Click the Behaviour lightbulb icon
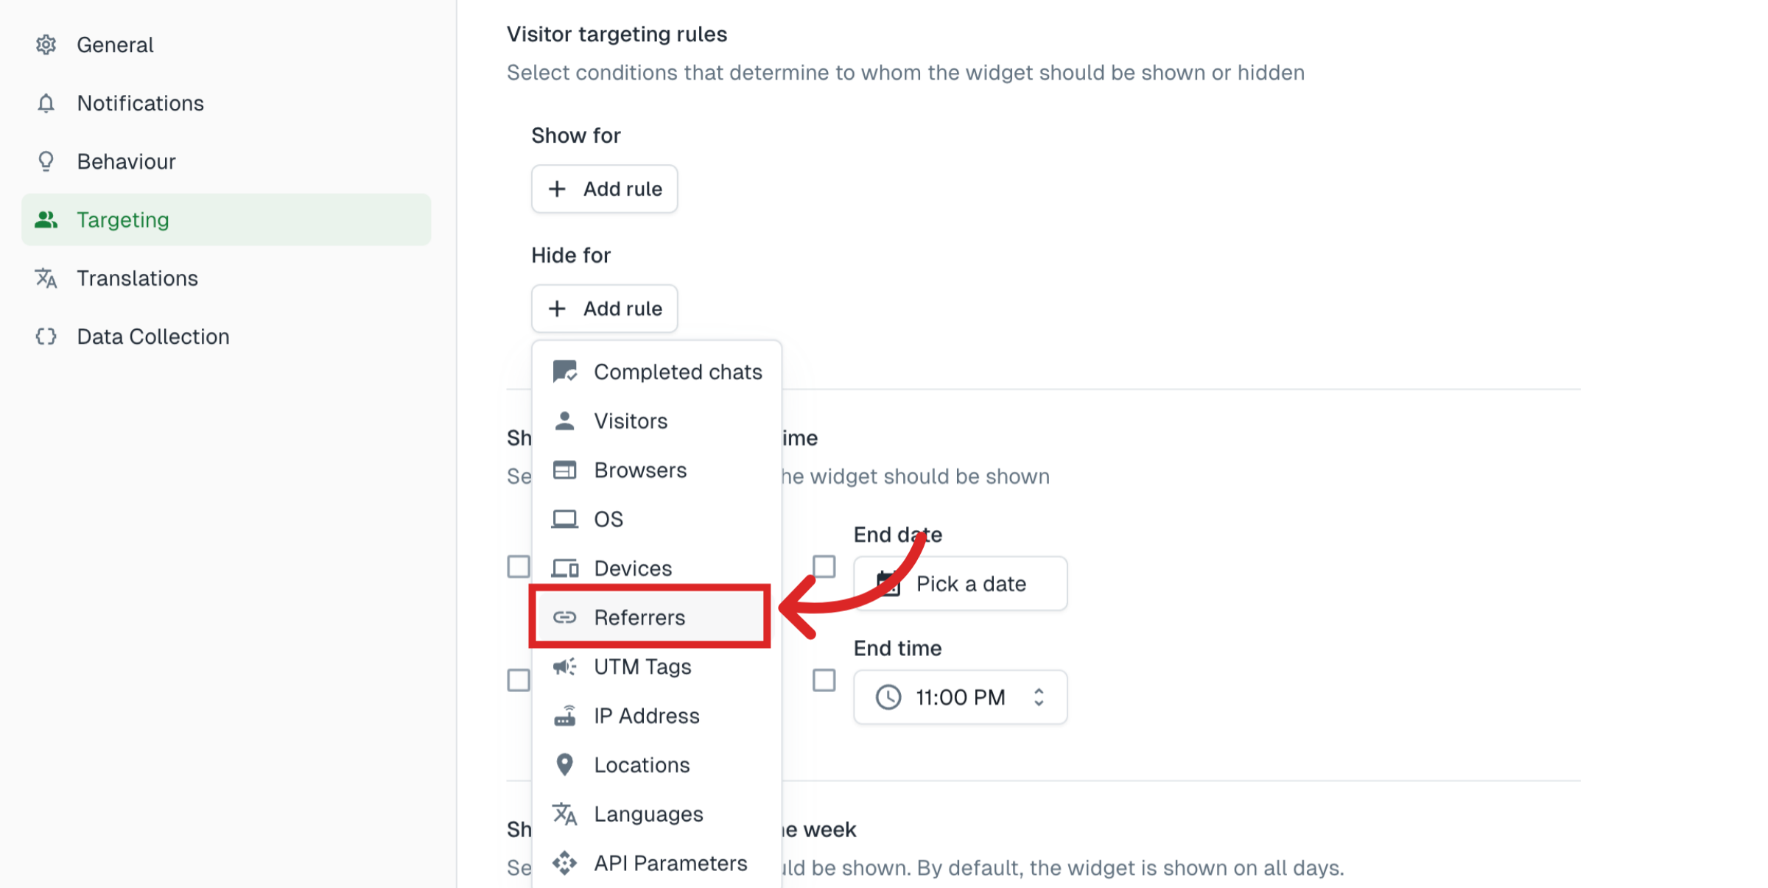This screenshot has width=1768, height=888. click(x=46, y=161)
